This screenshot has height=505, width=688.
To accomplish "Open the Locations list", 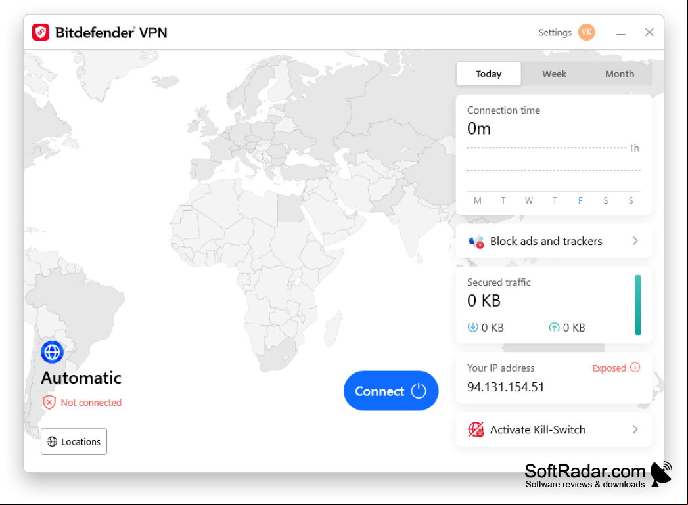I will tap(74, 441).
